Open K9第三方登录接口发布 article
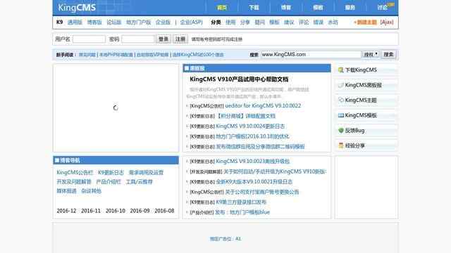This screenshot has height=253, width=451. pyautogui.click(x=241, y=202)
